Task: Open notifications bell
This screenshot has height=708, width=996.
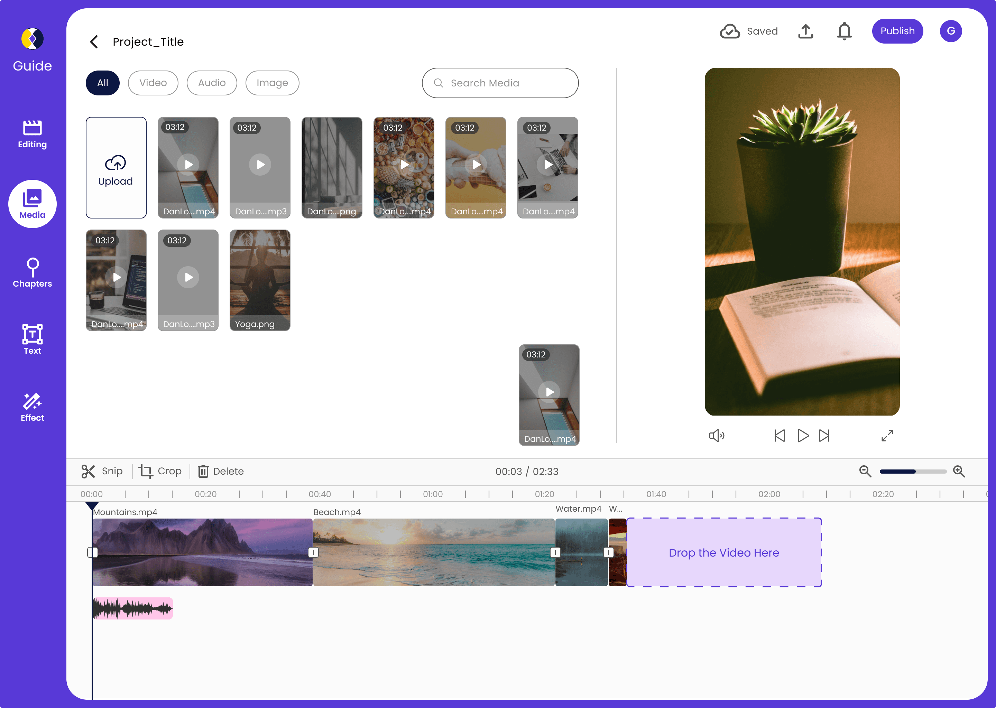Action: (844, 31)
